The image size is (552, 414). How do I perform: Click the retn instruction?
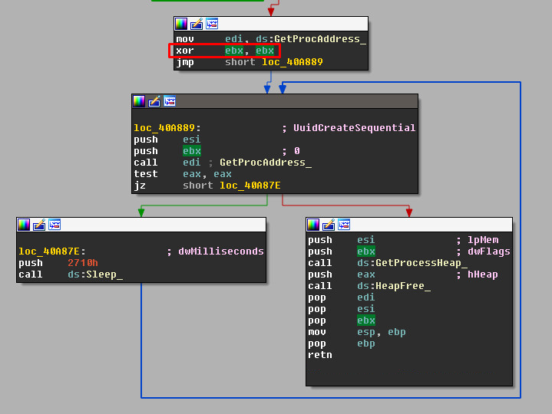tap(320, 355)
